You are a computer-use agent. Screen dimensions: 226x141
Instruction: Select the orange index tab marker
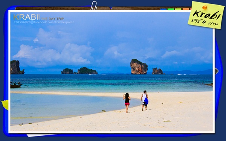186,9
